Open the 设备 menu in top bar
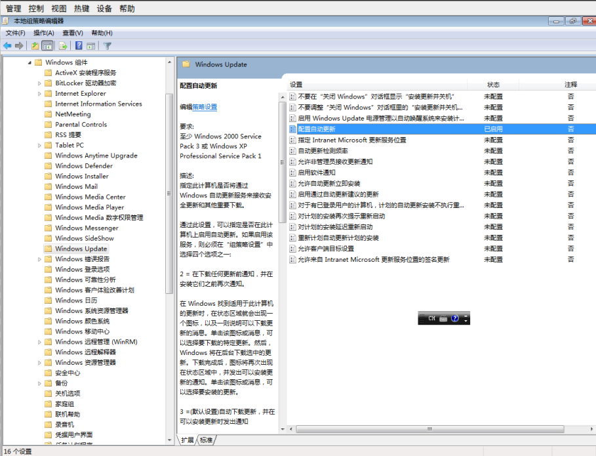The width and height of the screenshot is (596, 456). 104,9
